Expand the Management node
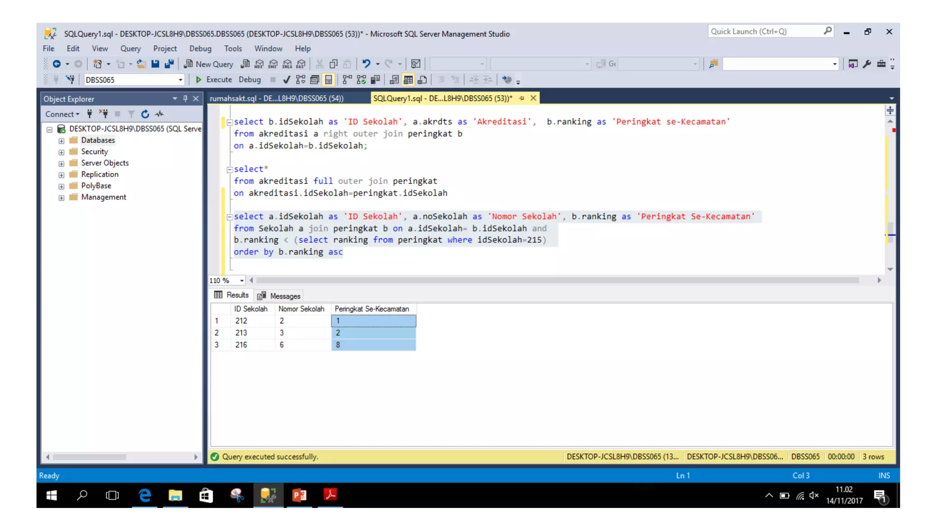 [61, 197]
